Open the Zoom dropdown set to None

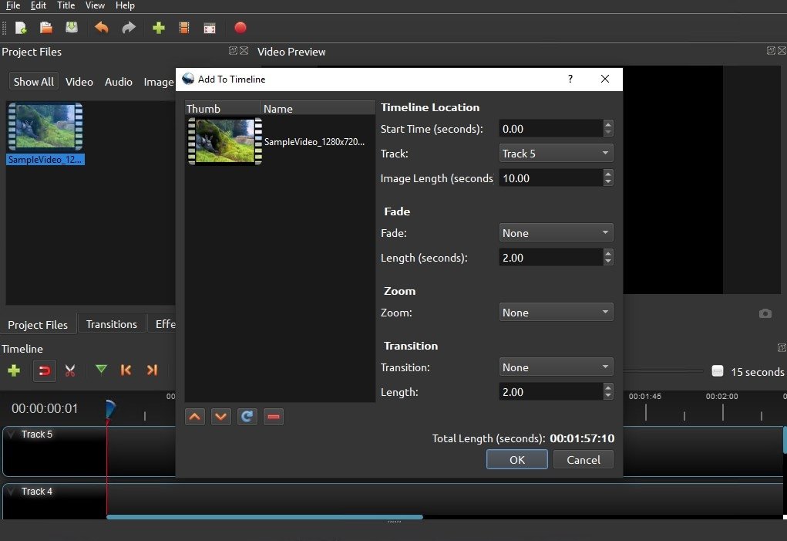click(556, 313)
